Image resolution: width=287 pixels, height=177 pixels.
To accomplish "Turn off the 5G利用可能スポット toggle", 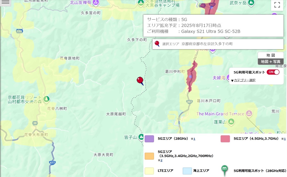I will (x=273, y=72).
